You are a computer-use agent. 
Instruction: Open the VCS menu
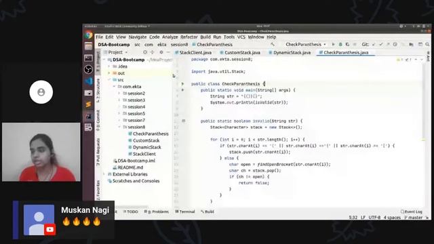(x=241, y=37)
